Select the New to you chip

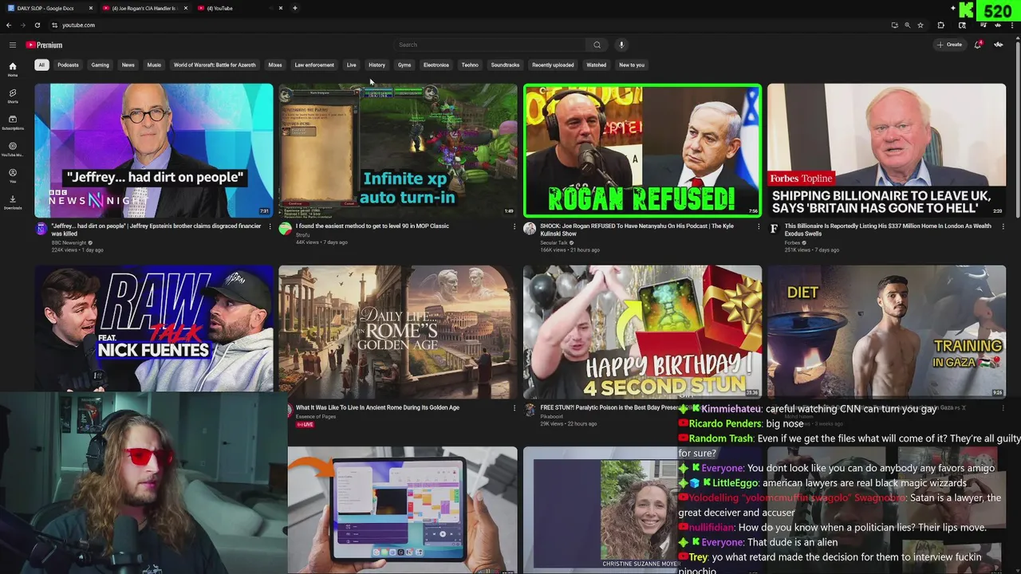pyautogui.click(x=632, y=65)
